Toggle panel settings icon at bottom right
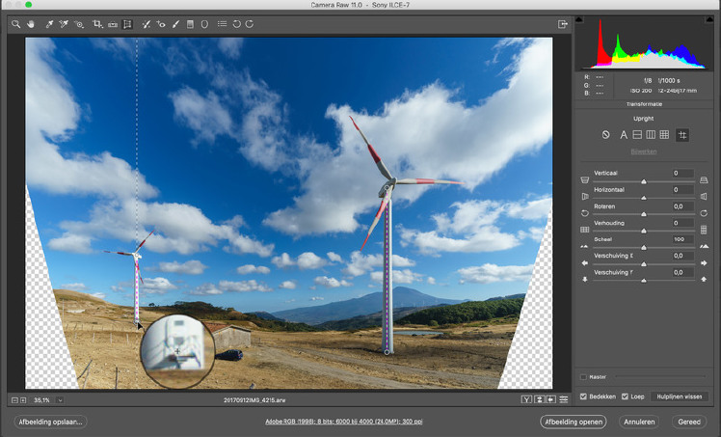The image size is (721, 437). [x=564, y=399]
